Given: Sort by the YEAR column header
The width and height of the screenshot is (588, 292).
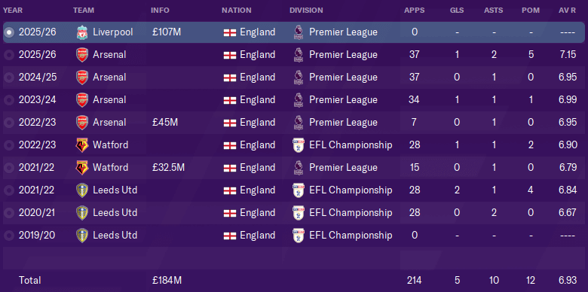Looking at the screenshot, I should pos(12,11).
